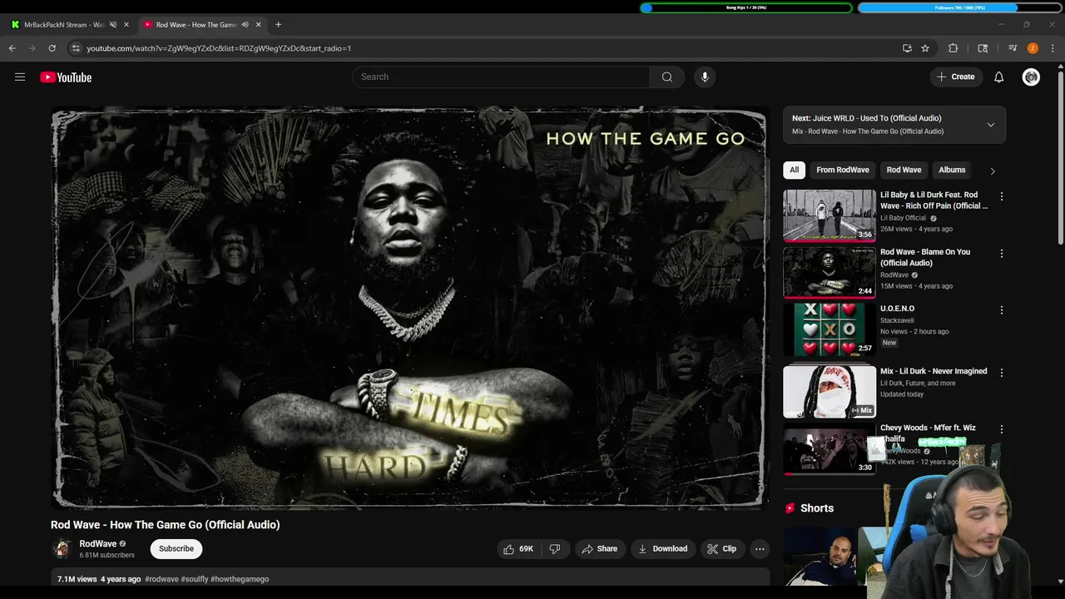
Task: Open options for Chevy Woods video
Action: (x=1002, y=429)
